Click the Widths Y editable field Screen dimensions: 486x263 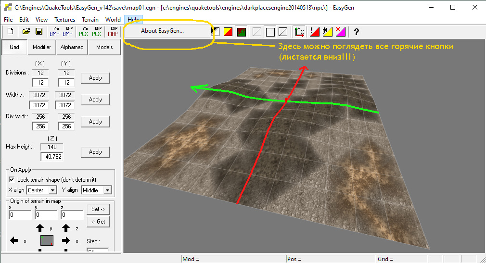click(65, 105)
